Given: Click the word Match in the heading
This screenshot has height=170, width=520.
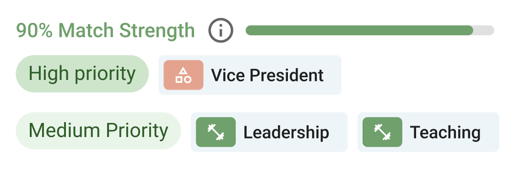Looking at the screenshot, I should pos(86,31).
